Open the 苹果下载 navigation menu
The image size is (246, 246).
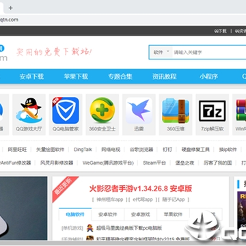[76, 77]
